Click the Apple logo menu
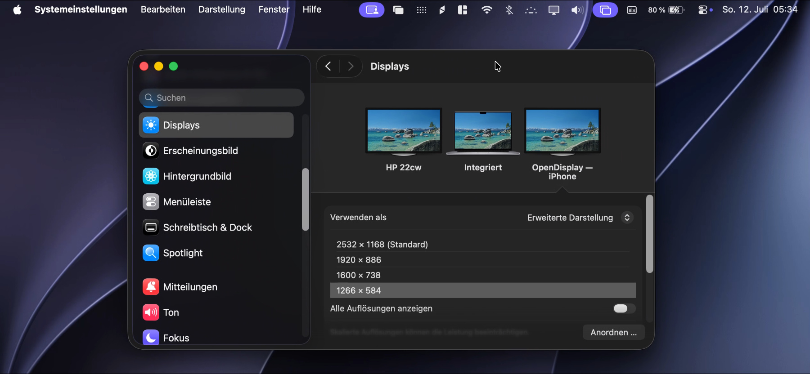Image resolution: width=810 pixels, height=374 pixels. pyautogui.click(x=17, y=9)
